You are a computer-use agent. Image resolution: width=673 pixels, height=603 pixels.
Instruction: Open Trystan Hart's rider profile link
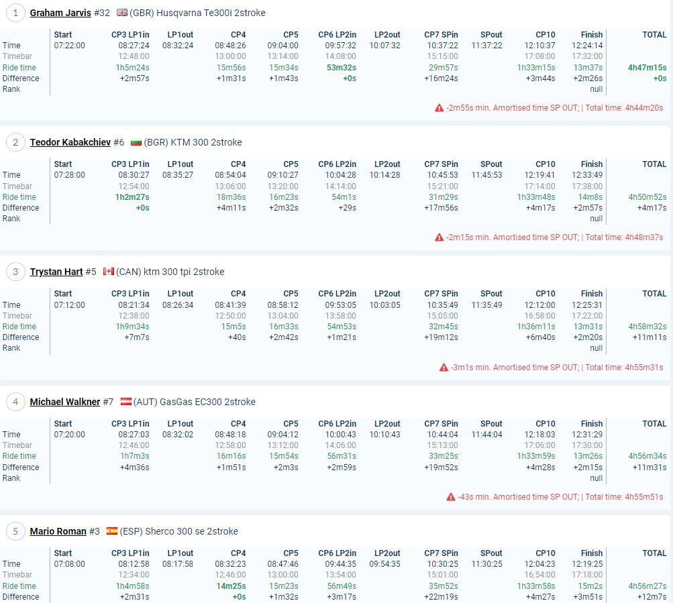click(56, 272)
